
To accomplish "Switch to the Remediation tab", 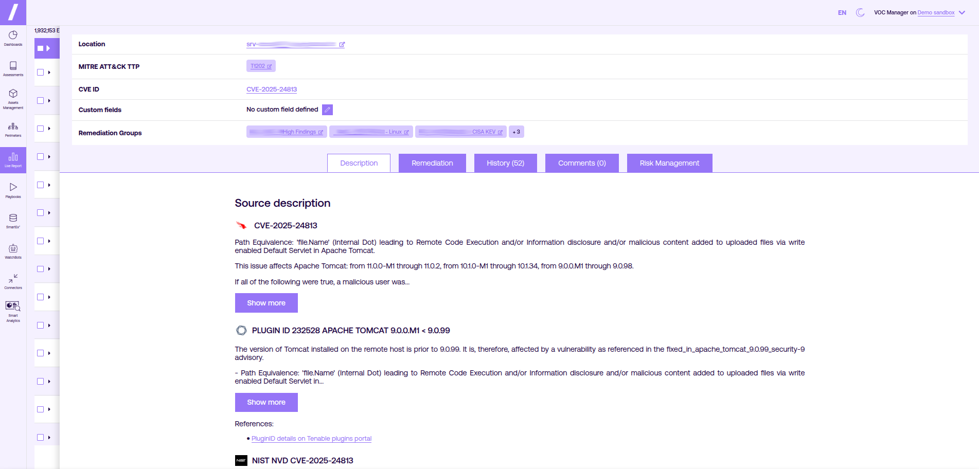I will 432,163.
